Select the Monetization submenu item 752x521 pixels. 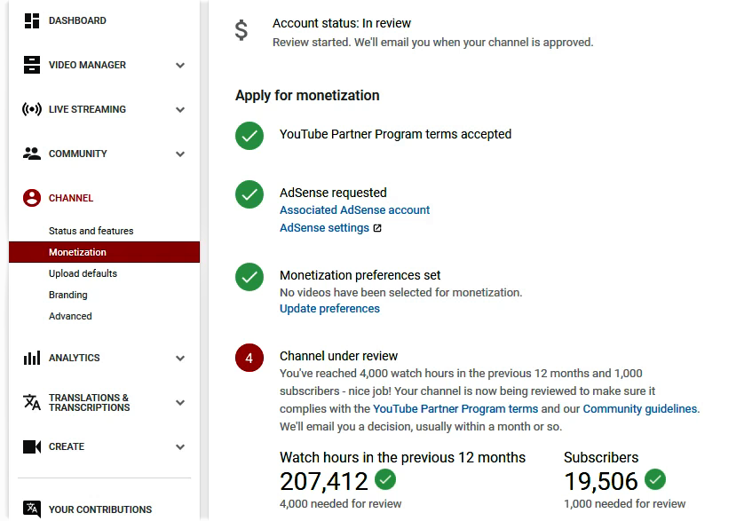coord(104,252)
